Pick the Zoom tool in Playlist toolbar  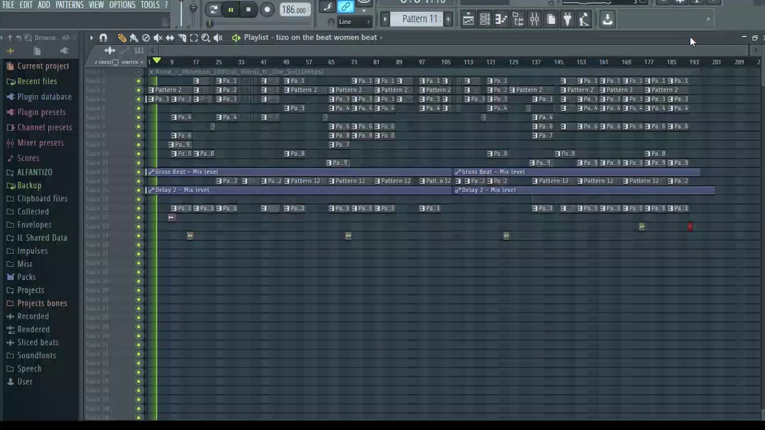pos(206,38)
